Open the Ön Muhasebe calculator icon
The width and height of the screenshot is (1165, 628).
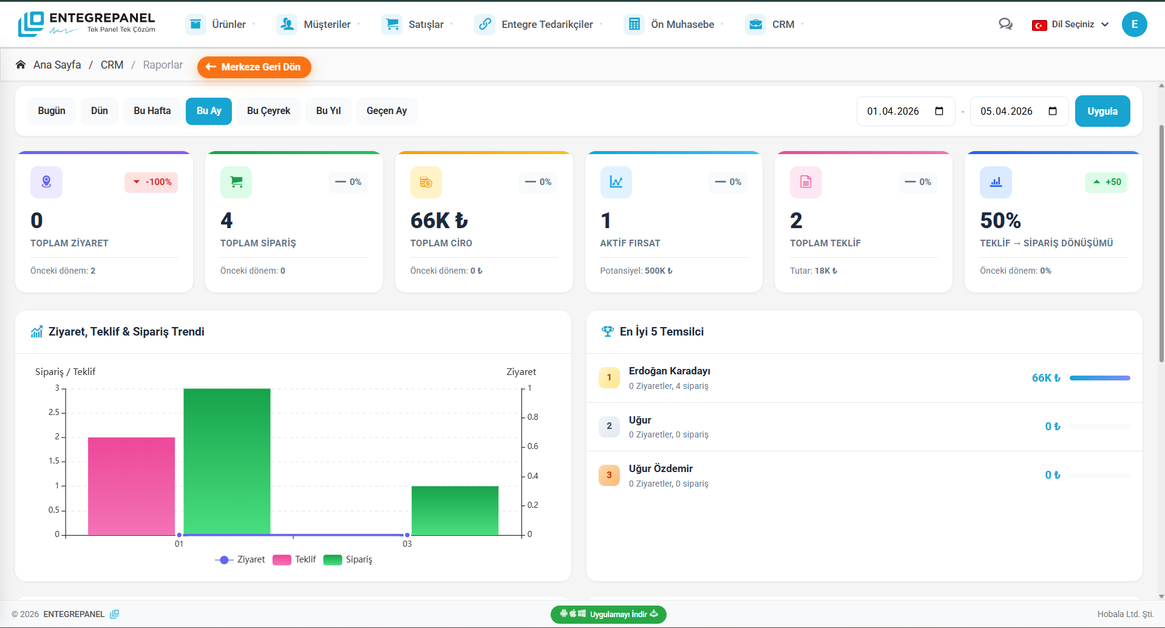click(634, 24)
